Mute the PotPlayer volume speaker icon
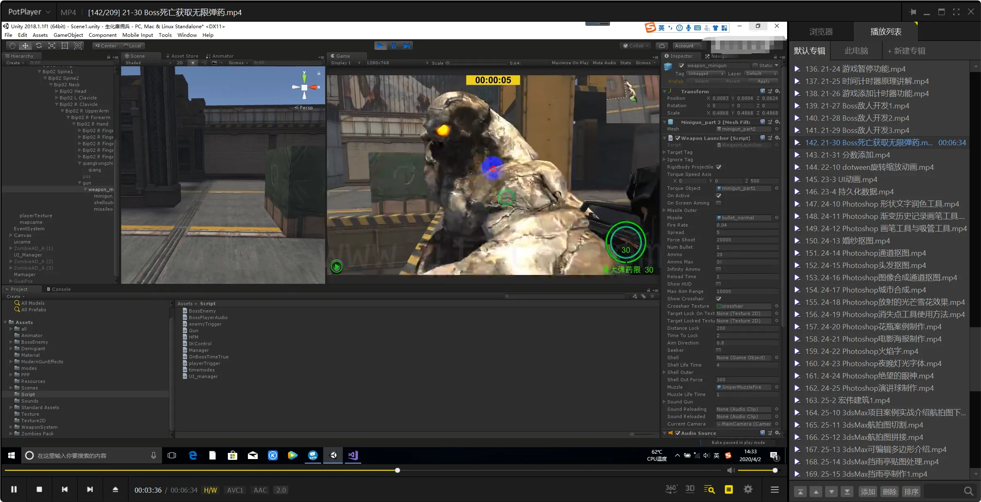This screenshot has height=502, width=981. click(731, 470)
